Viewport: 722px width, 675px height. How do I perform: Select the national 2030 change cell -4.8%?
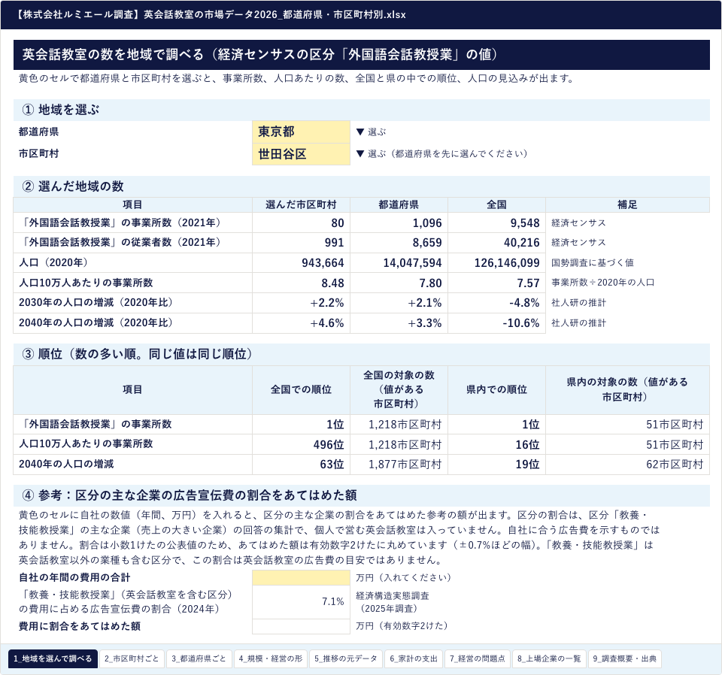click(x=497, y=303)
